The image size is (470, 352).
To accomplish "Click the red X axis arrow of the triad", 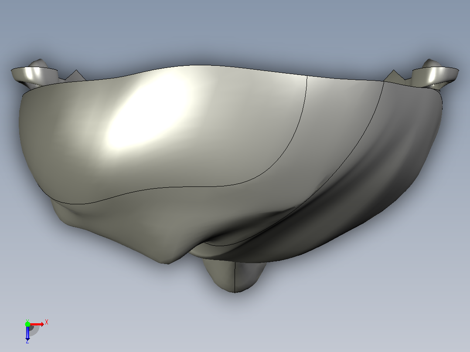I will (x=37, y=324).
